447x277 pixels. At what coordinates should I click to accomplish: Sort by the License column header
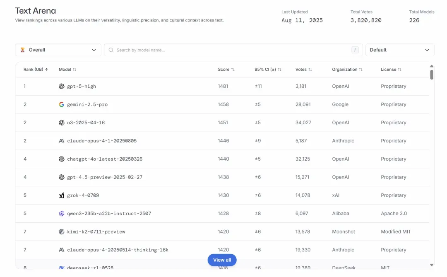(x=391, y=69)
